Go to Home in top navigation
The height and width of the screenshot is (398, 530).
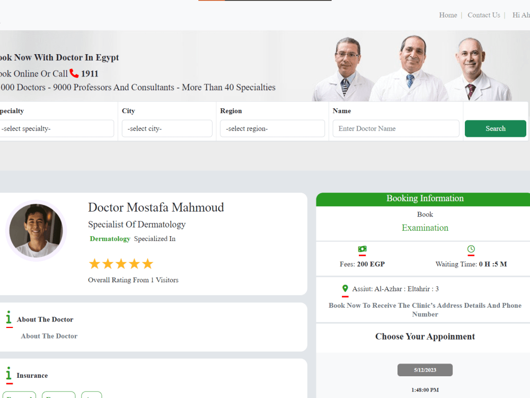(448, 15)
